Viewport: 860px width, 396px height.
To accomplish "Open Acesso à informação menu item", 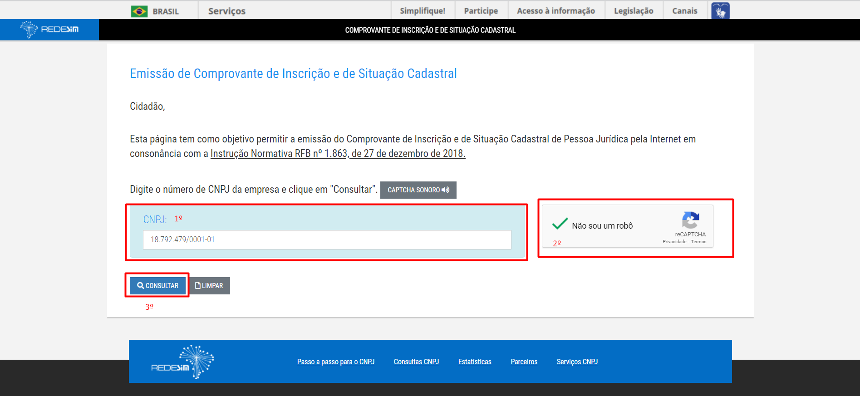I will 555,11.
